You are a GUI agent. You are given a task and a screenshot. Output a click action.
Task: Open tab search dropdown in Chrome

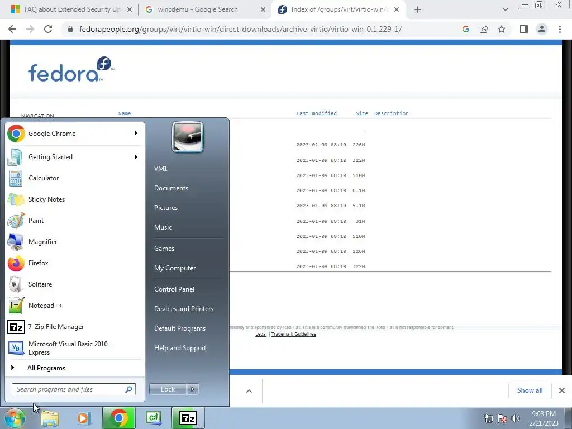click(505, 9)
